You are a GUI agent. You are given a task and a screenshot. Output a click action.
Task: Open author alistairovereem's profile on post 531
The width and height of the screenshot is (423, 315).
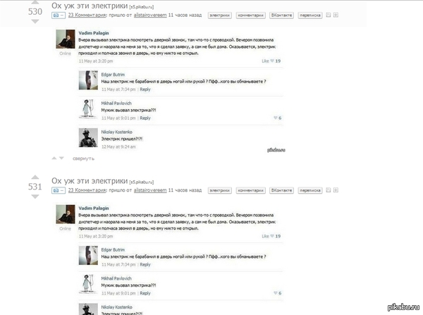[150, 190]
